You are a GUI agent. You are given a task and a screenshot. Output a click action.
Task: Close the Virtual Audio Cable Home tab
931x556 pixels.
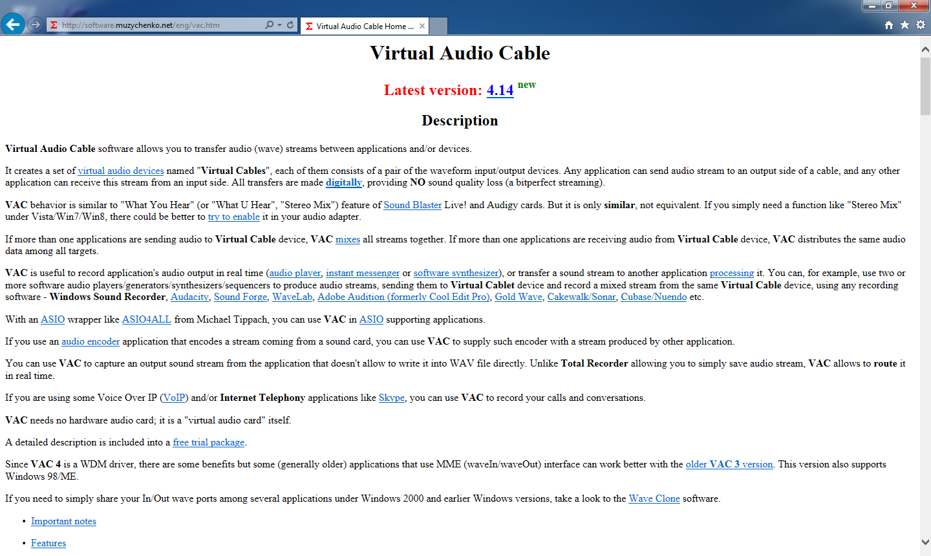(422, 26)
